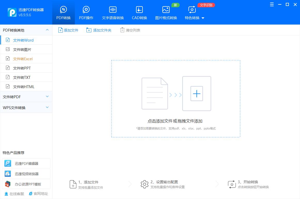The width and height of the screenshot is (300, 199).
Task: Select the PDF转换 feature icon
Action: pyautogui.click(x=63, y=12)
